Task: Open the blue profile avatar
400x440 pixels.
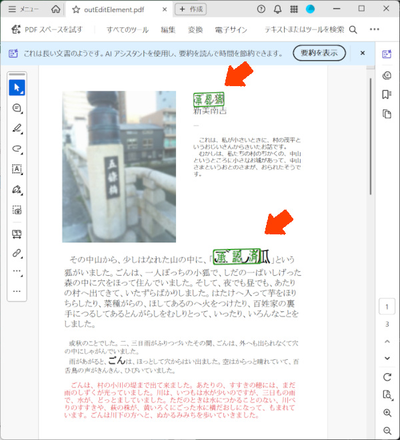Action: point(310,9)
